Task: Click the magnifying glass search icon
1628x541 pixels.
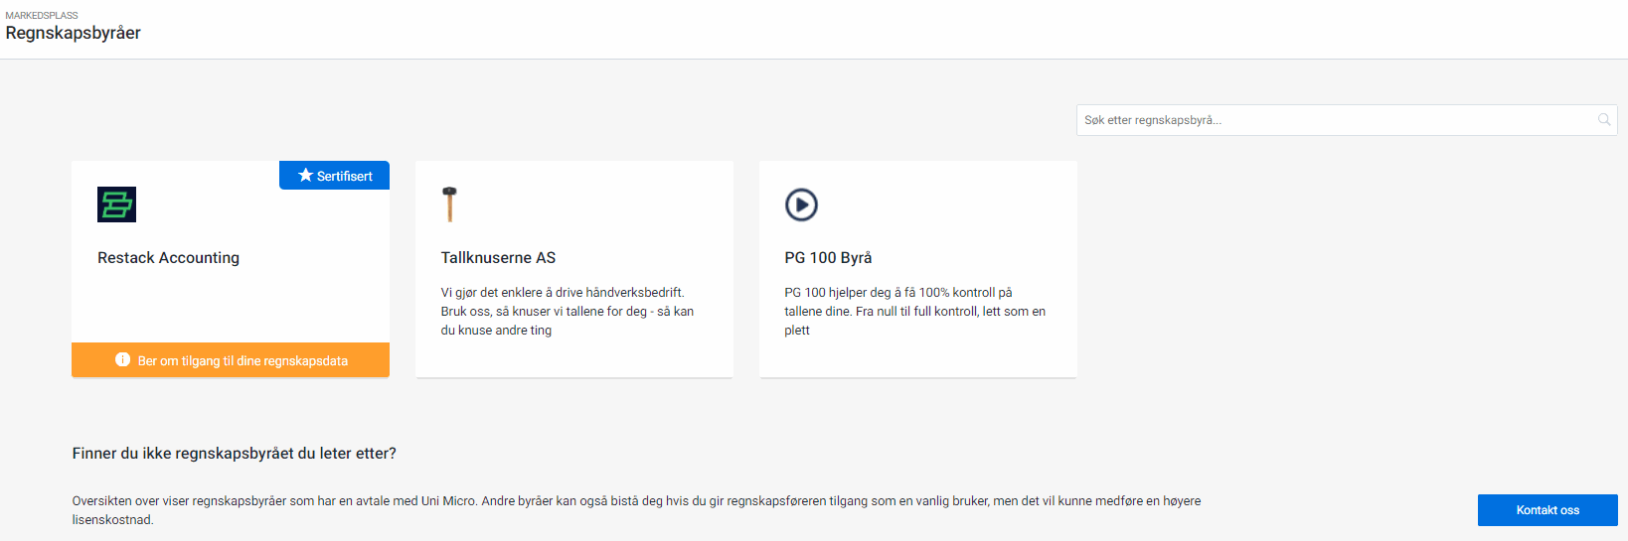Action: [x=1604, y=120]
